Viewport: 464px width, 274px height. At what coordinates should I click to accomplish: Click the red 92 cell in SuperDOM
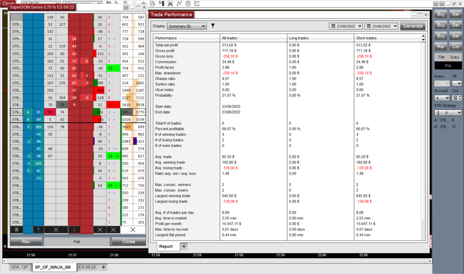tap(50, 112)
